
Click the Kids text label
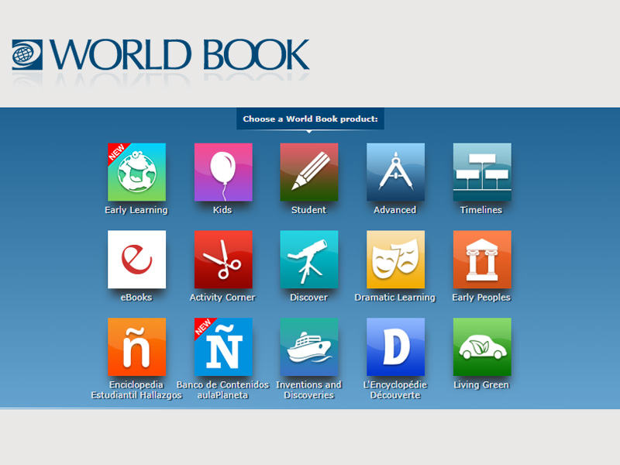(x=222, y=210)
